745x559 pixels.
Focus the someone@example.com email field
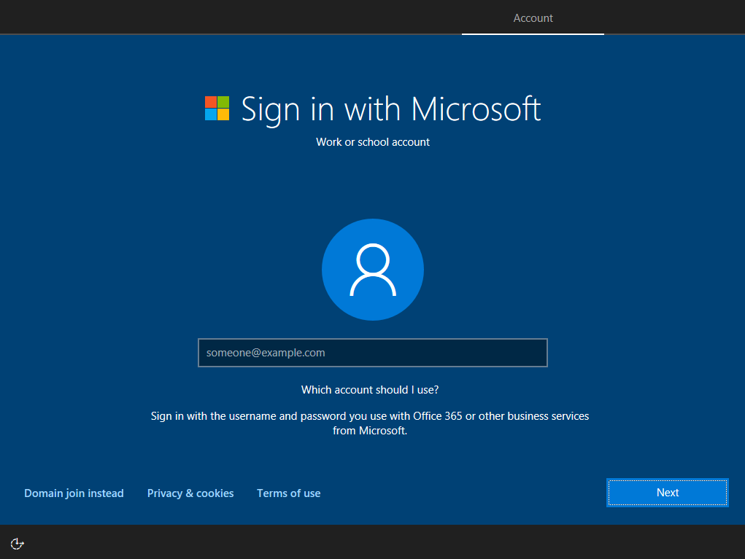click(x=372, y=353)
